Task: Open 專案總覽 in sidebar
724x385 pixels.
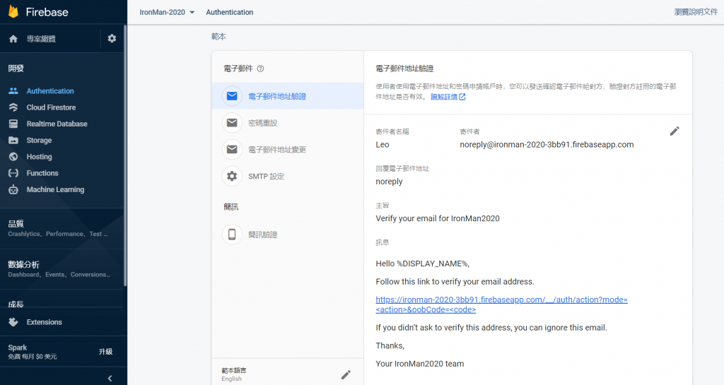Action: [x=41, y=39]
